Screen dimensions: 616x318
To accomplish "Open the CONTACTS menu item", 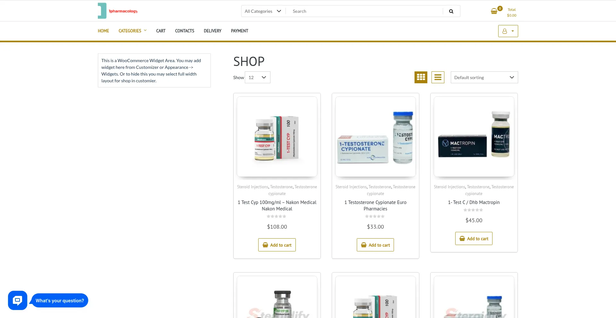I will 184,31.
